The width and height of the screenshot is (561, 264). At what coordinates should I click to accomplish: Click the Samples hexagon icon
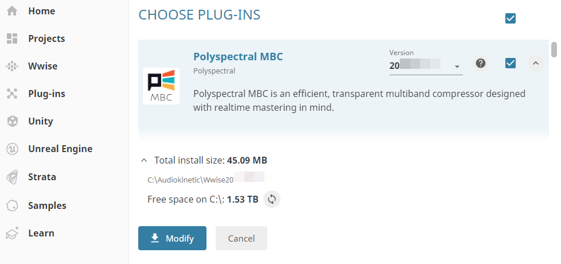tap(12, 205)
